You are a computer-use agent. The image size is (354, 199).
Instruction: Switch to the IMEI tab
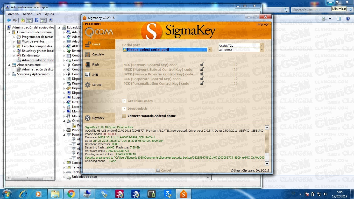99,75
